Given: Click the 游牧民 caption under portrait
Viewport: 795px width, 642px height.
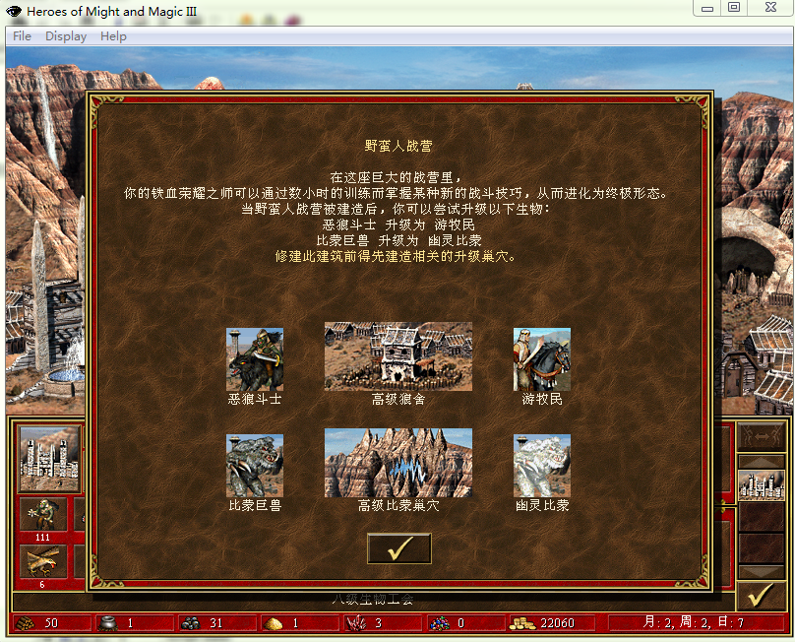Looking at the screenshot, I should pos(542,400).
